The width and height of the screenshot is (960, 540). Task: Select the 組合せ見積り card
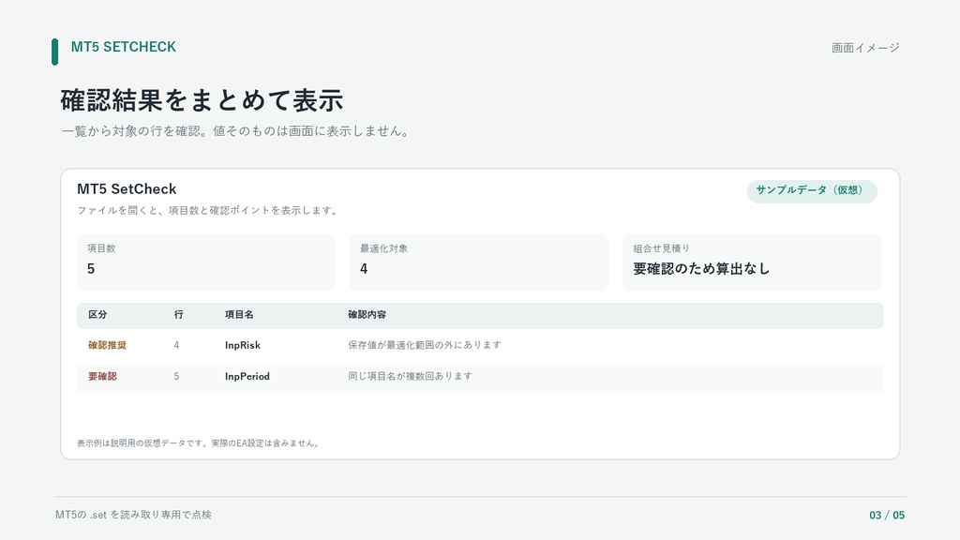click(752, 262)
